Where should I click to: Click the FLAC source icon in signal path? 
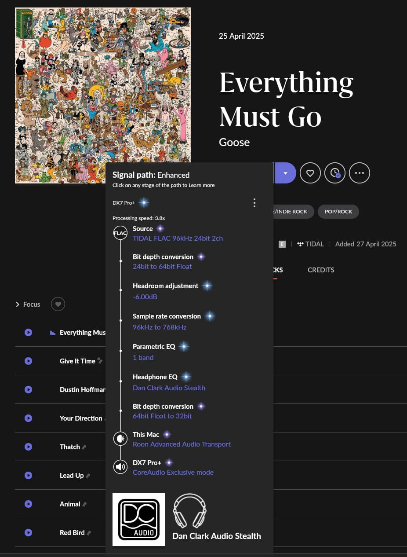(x=120, y=233)
